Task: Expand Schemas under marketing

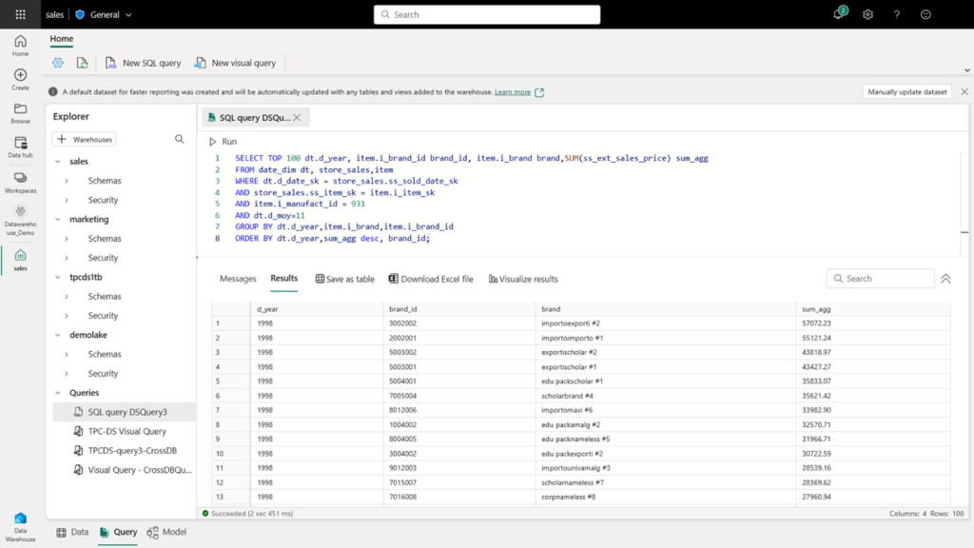Action: [67, 239]
